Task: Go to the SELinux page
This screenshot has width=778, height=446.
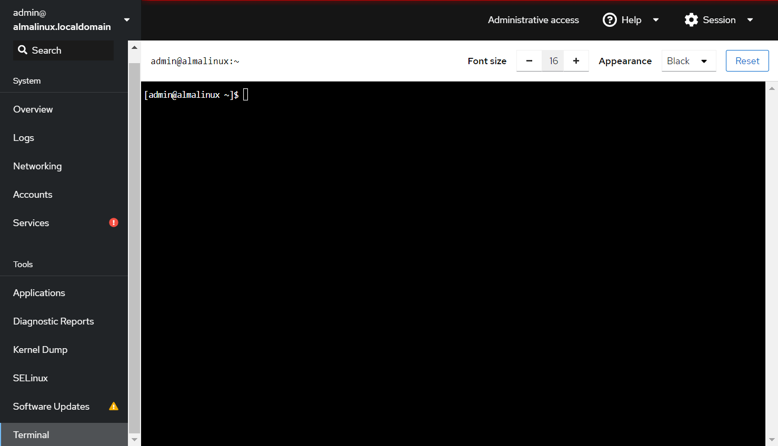Action: click(64, 378)
